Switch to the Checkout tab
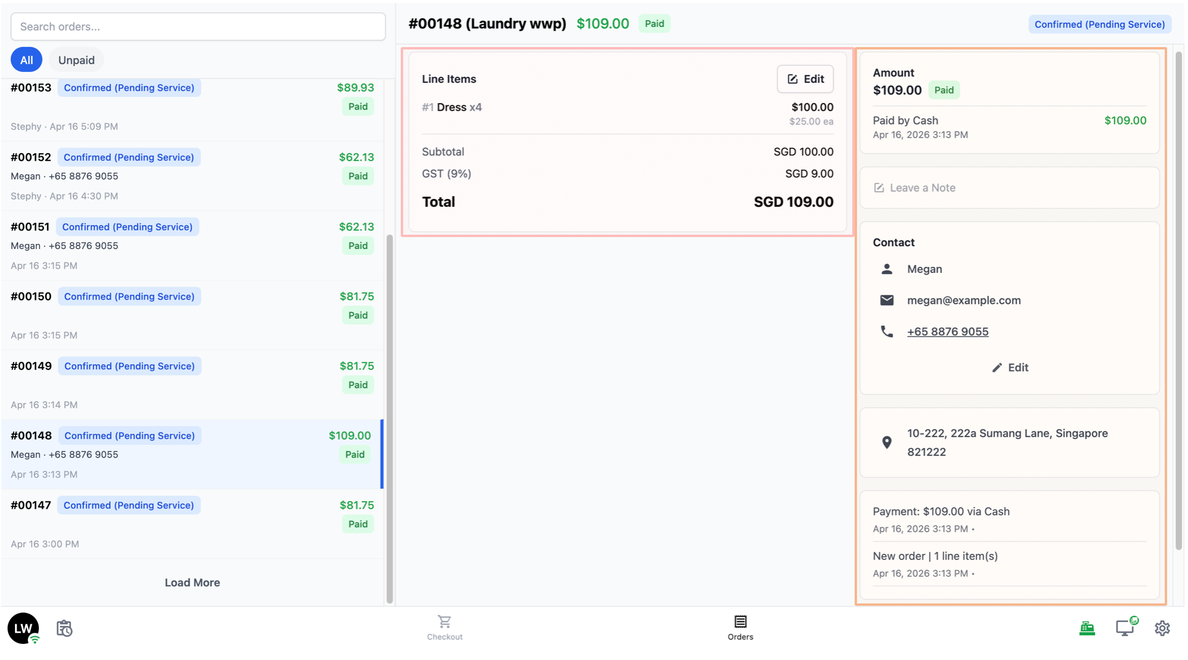 click(444, 628)
